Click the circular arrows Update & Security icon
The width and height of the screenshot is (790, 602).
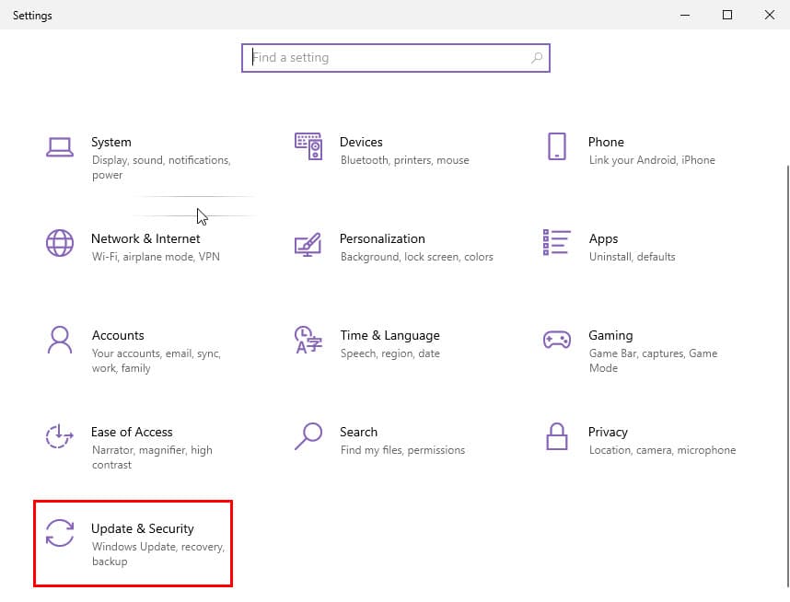[60, 533]
